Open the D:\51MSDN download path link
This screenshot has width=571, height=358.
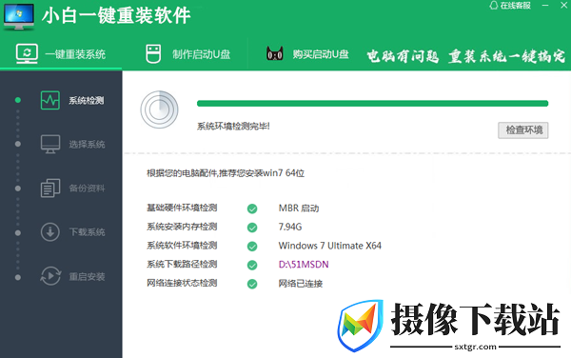pyautogui.click(x=304, y=265)
